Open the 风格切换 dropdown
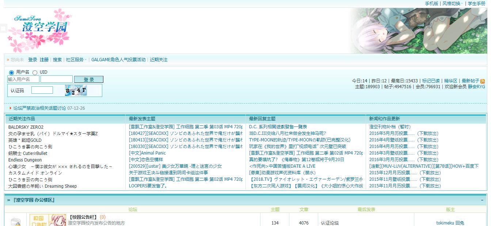Screen dimensions: 491x226 [453, 3]
